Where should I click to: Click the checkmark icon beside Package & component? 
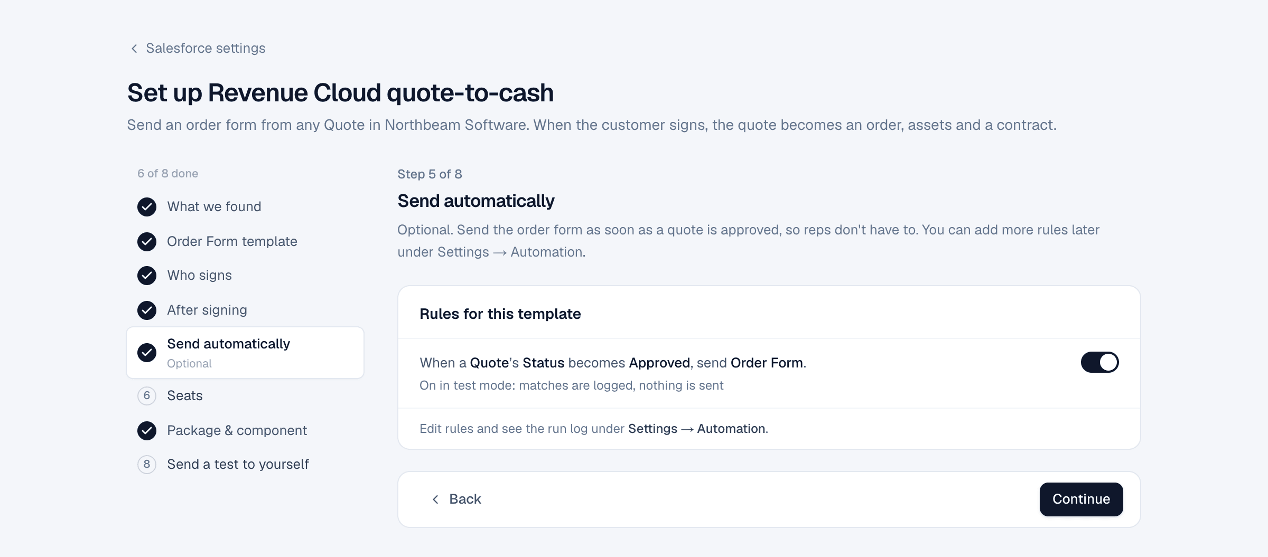tap(147, 431)
